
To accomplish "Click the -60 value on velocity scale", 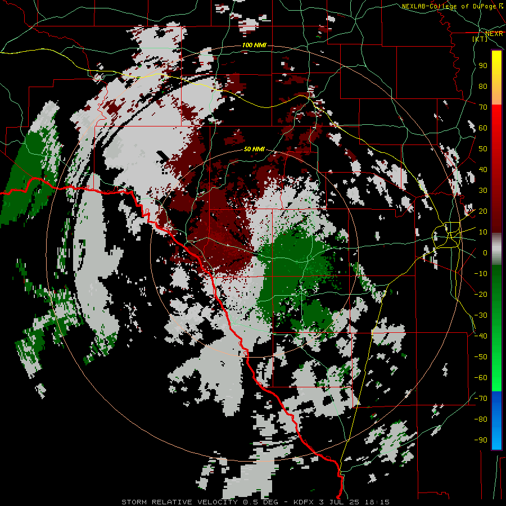I will (481, 378).
